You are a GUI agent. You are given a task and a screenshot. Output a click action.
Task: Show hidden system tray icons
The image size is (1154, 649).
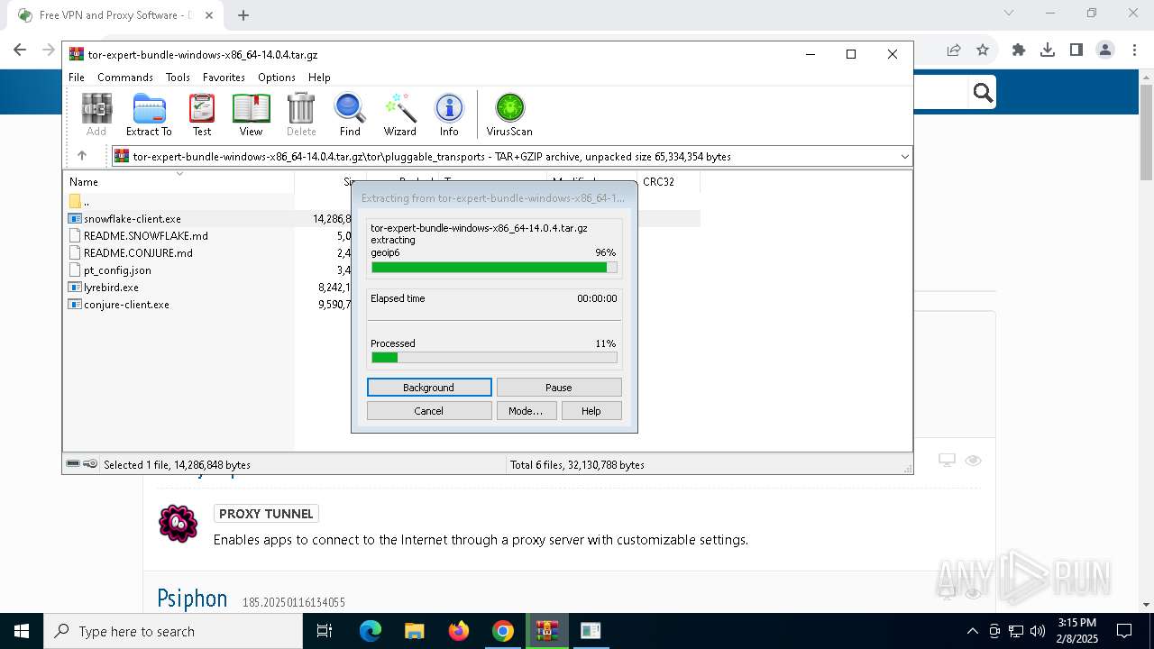tap(972, 631)
